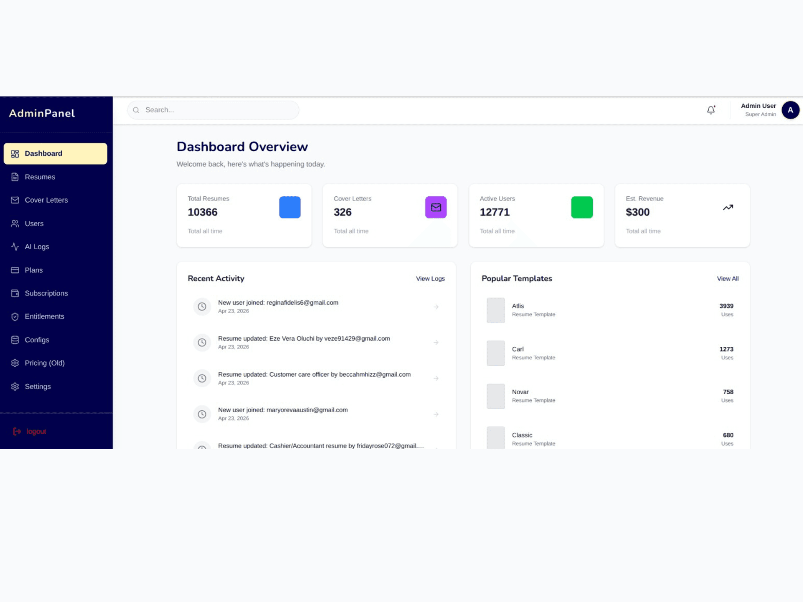
Task: Expand the reginafidelis6 activity with its arrow
Action: pos(436,307)
